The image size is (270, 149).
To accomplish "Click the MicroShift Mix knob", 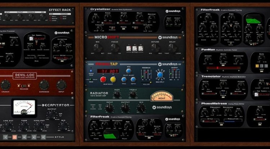I will point(98,48).
